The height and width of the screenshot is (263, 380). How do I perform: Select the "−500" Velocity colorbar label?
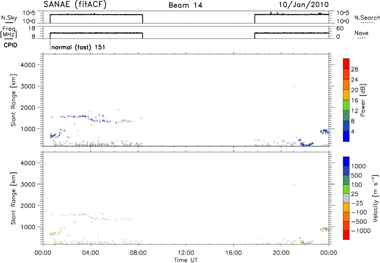(x=359, y=222)
